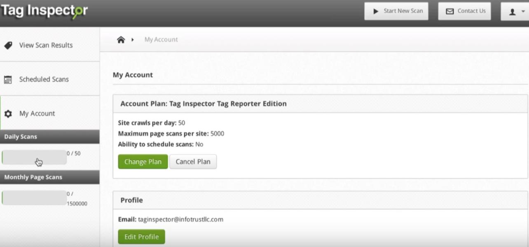
Task: Click the Site crawls per day value
Action: pos(182,123)
